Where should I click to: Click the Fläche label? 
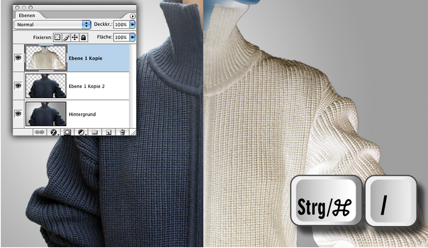coord(105,37)
